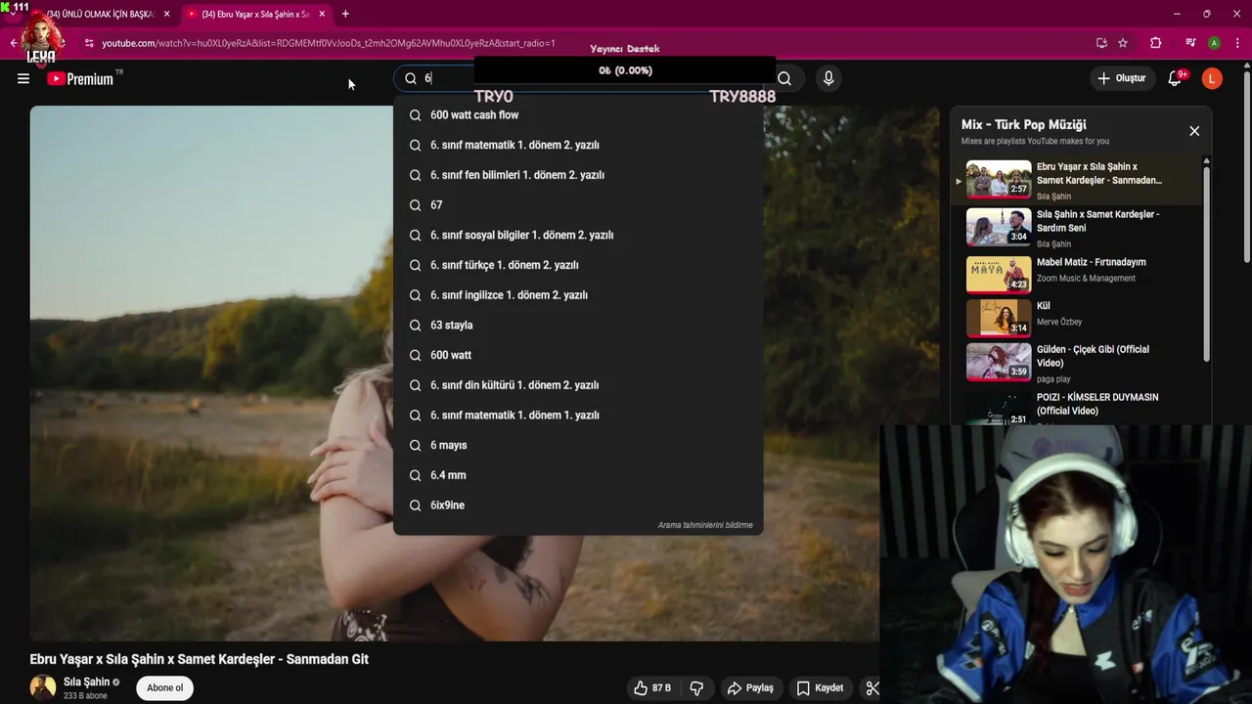Select suggestion 6. sınıf sosyal bilgiler
1252x704 pixels.
578,236
